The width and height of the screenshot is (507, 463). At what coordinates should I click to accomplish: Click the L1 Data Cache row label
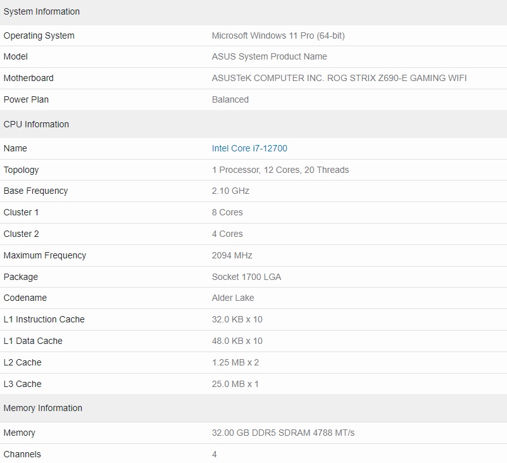33,341
